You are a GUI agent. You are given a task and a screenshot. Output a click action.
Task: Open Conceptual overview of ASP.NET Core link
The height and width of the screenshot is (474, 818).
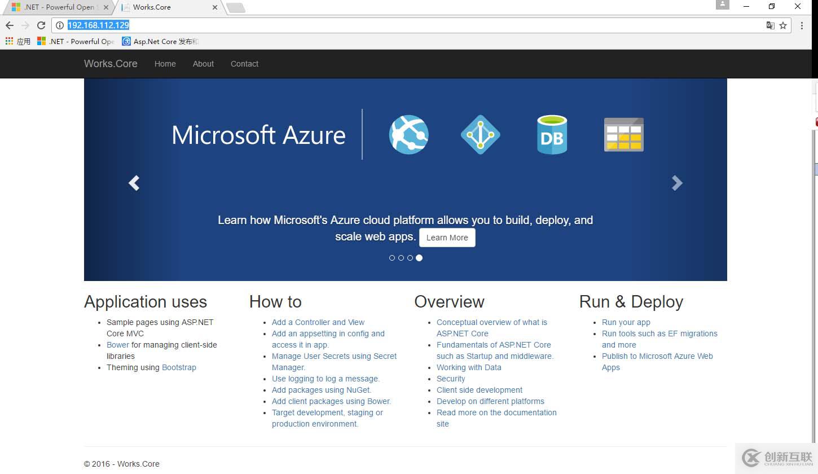click(x=492, y=328)
